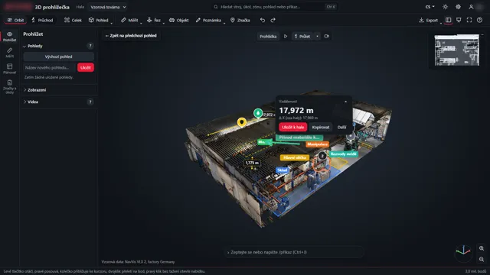The width and height of the screenshot is (490, 275).
Task: Zoom out with the magnifier minus
Action: [x=482, y=260]
